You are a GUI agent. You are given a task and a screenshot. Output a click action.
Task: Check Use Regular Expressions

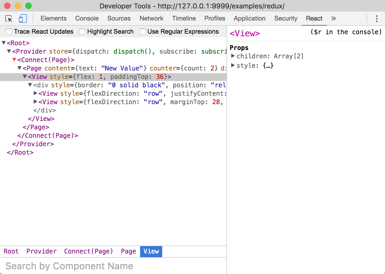coord(143,32)
